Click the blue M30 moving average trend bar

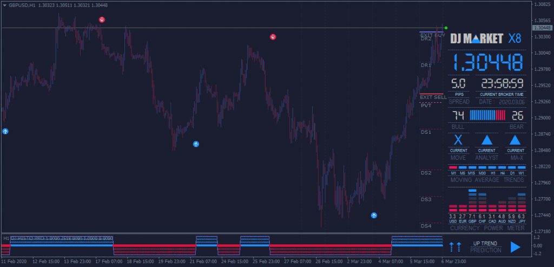(x=482, y=167)
